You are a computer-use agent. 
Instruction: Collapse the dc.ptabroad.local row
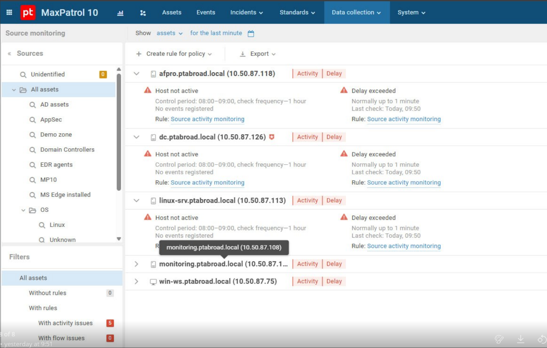(137, 137)
